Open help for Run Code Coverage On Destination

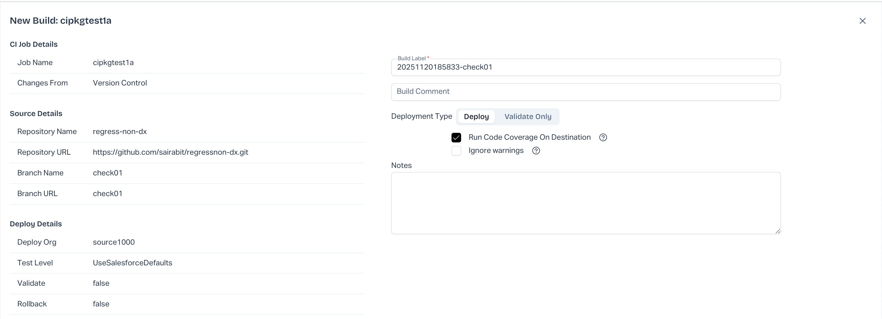pyautogui.click(x=603, y=137)
